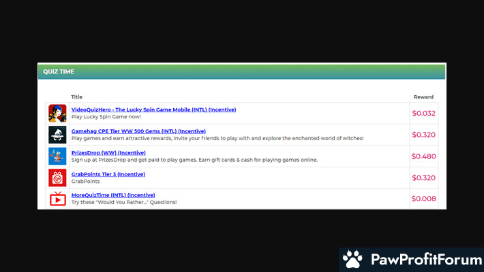This screenshot has width=484, height=272.
Task: Click the red GrabPoints icon
Action: pos(57,177)
